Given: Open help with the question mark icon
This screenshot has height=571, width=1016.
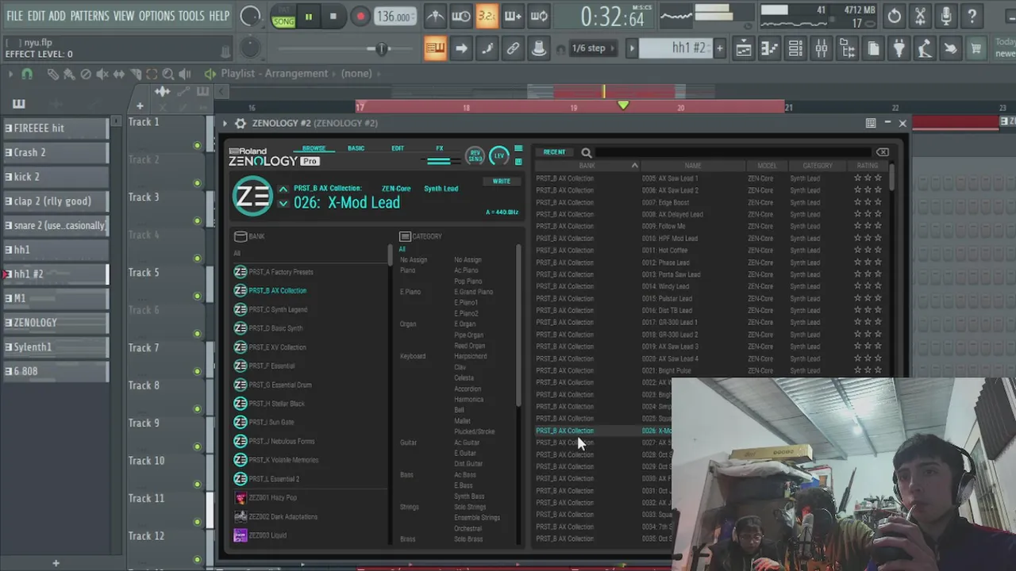Looking at the screenshot, I should 972,16.
